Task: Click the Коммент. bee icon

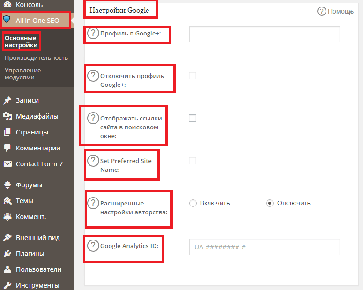Action: pyautogui.click(x=7, y=217)
